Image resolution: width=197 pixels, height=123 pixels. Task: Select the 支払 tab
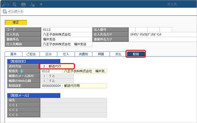point(118,54)
